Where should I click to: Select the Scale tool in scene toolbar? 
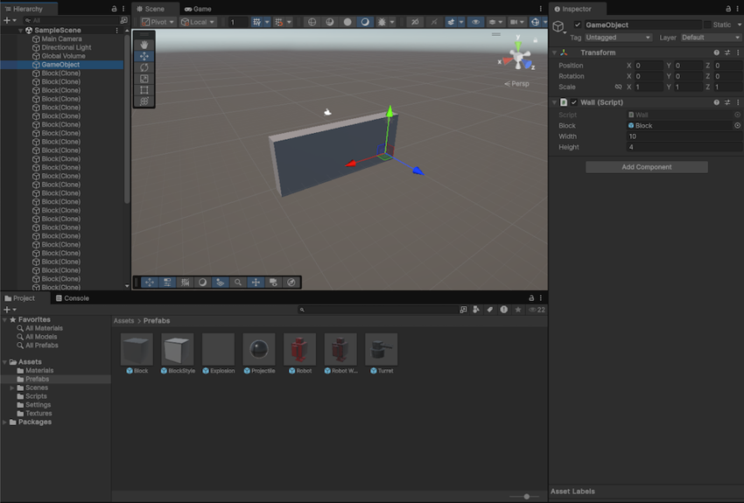(144, 79)
